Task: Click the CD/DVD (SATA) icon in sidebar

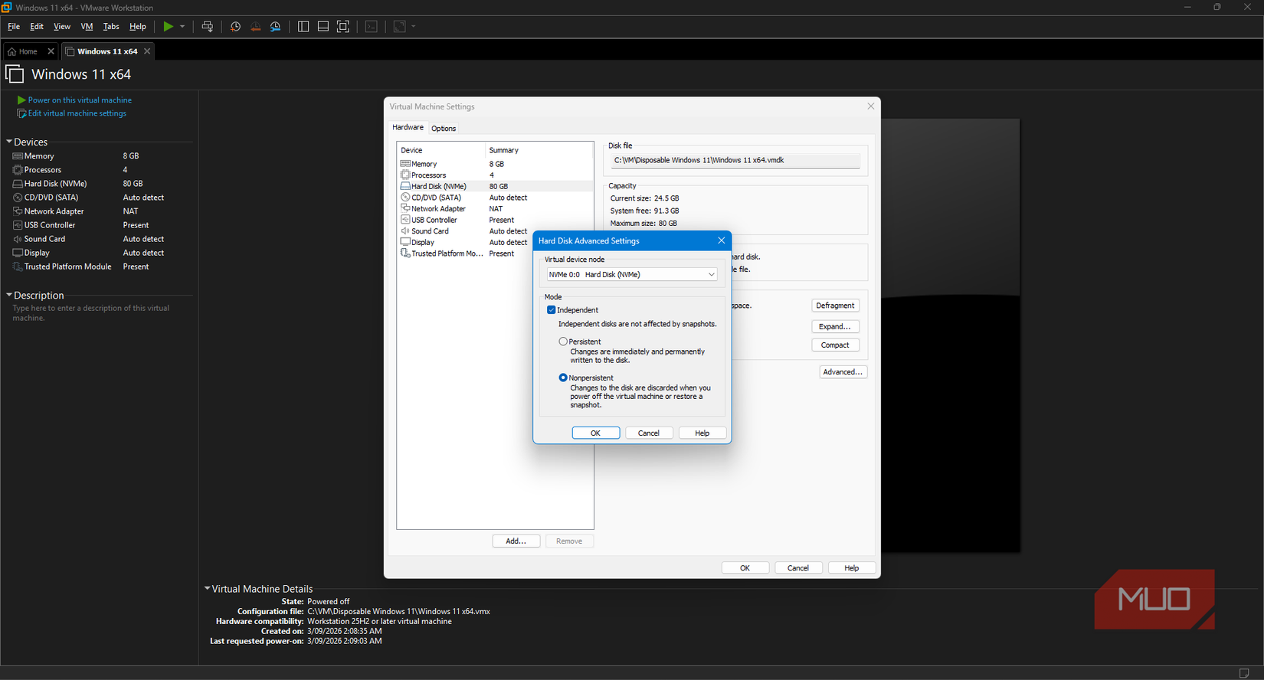Action: (18, 198)
